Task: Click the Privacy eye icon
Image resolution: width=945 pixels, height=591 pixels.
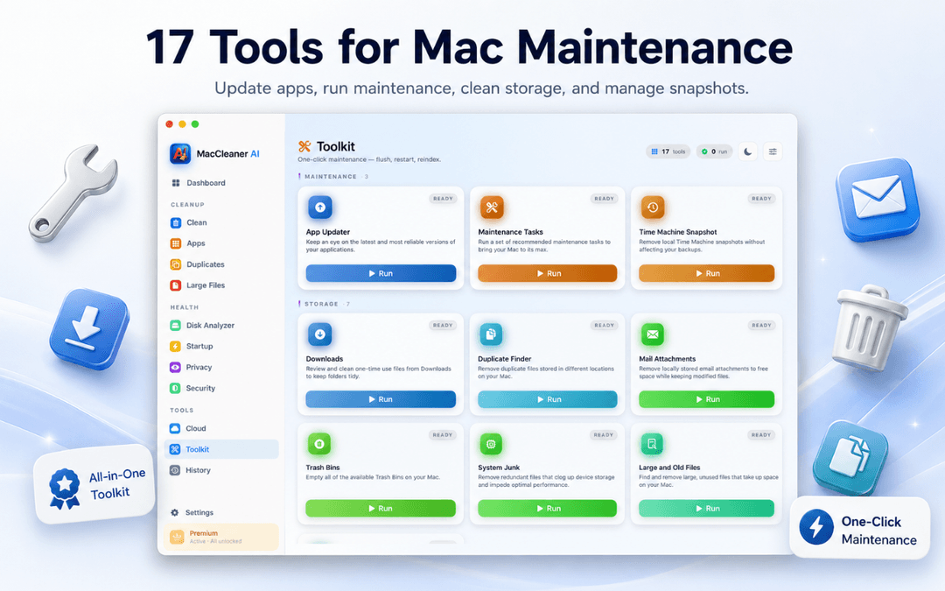Action: click(175, 367)
